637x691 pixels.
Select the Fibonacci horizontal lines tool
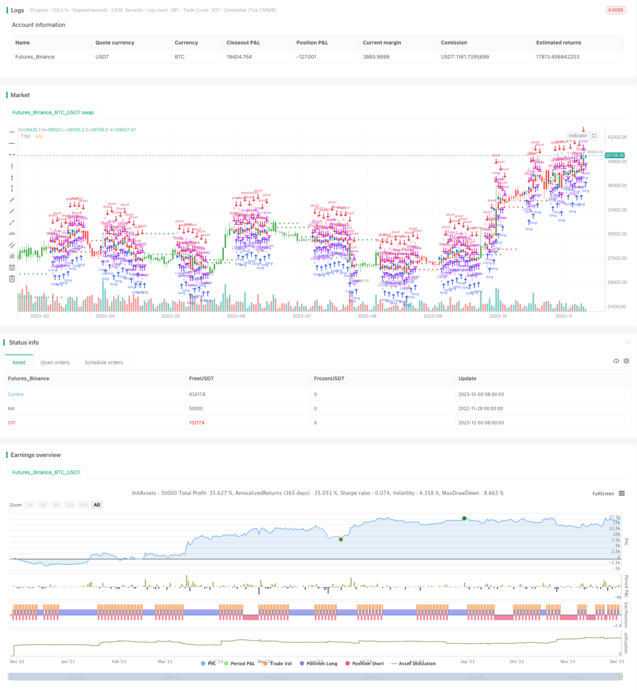[12, 267]
